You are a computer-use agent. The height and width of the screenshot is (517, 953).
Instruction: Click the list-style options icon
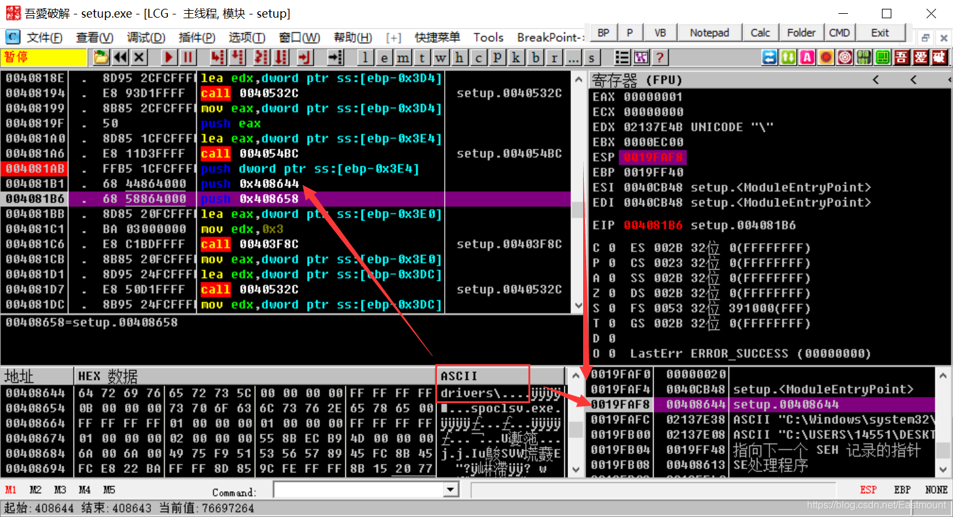(x=622, y=58)
